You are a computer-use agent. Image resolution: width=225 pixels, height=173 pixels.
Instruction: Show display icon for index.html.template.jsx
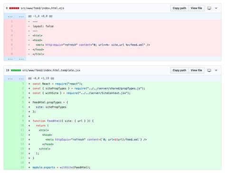tap(209, 70)
